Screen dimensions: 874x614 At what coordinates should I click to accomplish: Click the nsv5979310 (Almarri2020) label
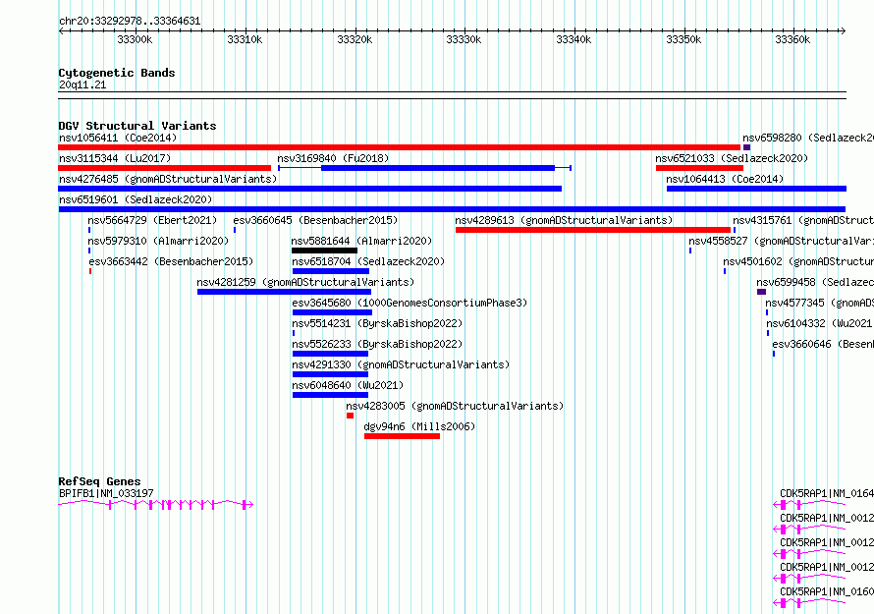(x=158, y=241)
